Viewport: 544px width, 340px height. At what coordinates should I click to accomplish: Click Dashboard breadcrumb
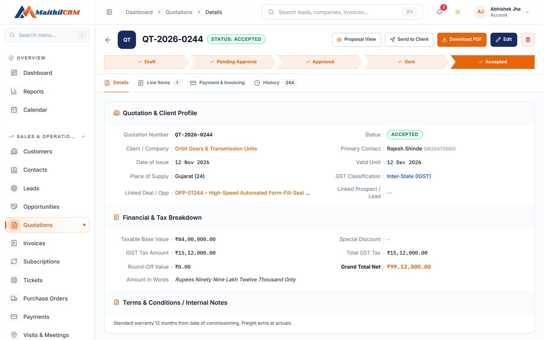(139, 12)
